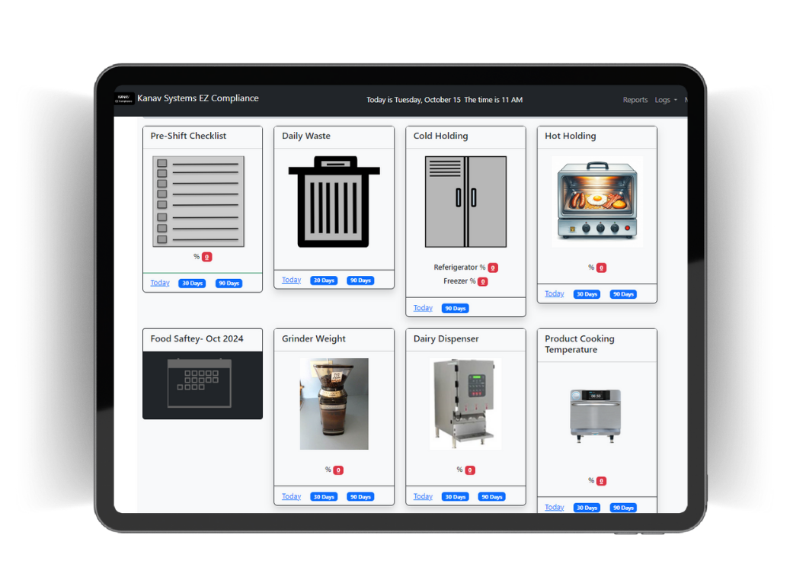Click the Kanav Systems logo
The height and width of the screenshot is (574, 809).
(123, 99)
